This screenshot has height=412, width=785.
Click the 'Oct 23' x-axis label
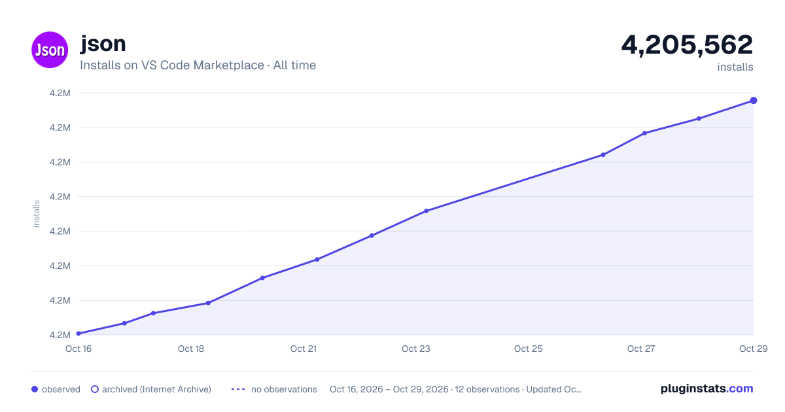[x=416, y=349]
